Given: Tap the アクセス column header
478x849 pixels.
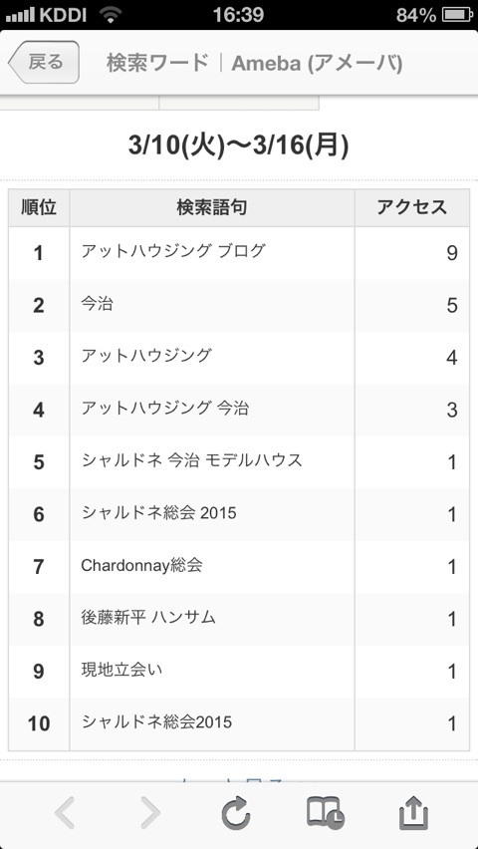Looking at the screenshot, I should [x=412, y=207].
